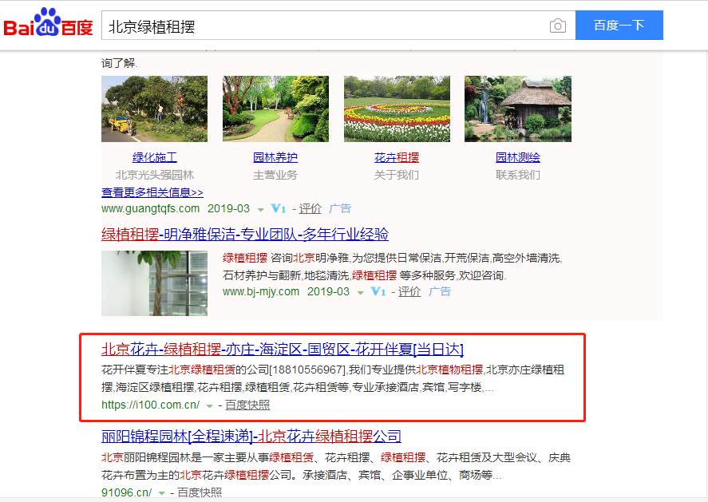The image size is (708, 502).
Task: Expand dropdown arrow next to 91096.cn/
Action: (x=162, y=493)
